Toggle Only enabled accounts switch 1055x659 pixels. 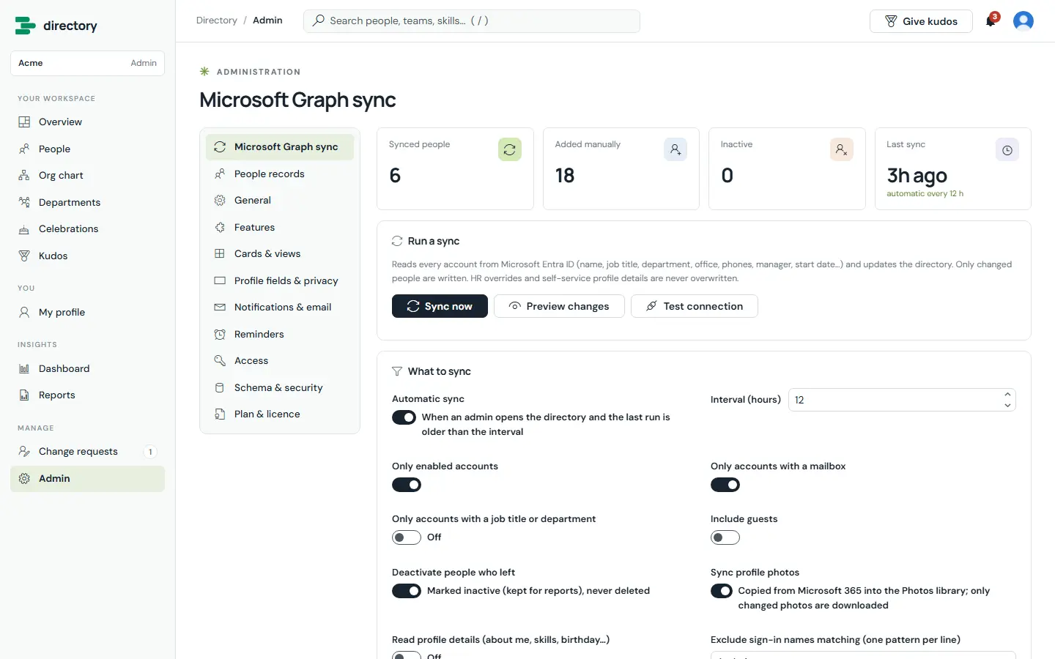tap(407, 485)
